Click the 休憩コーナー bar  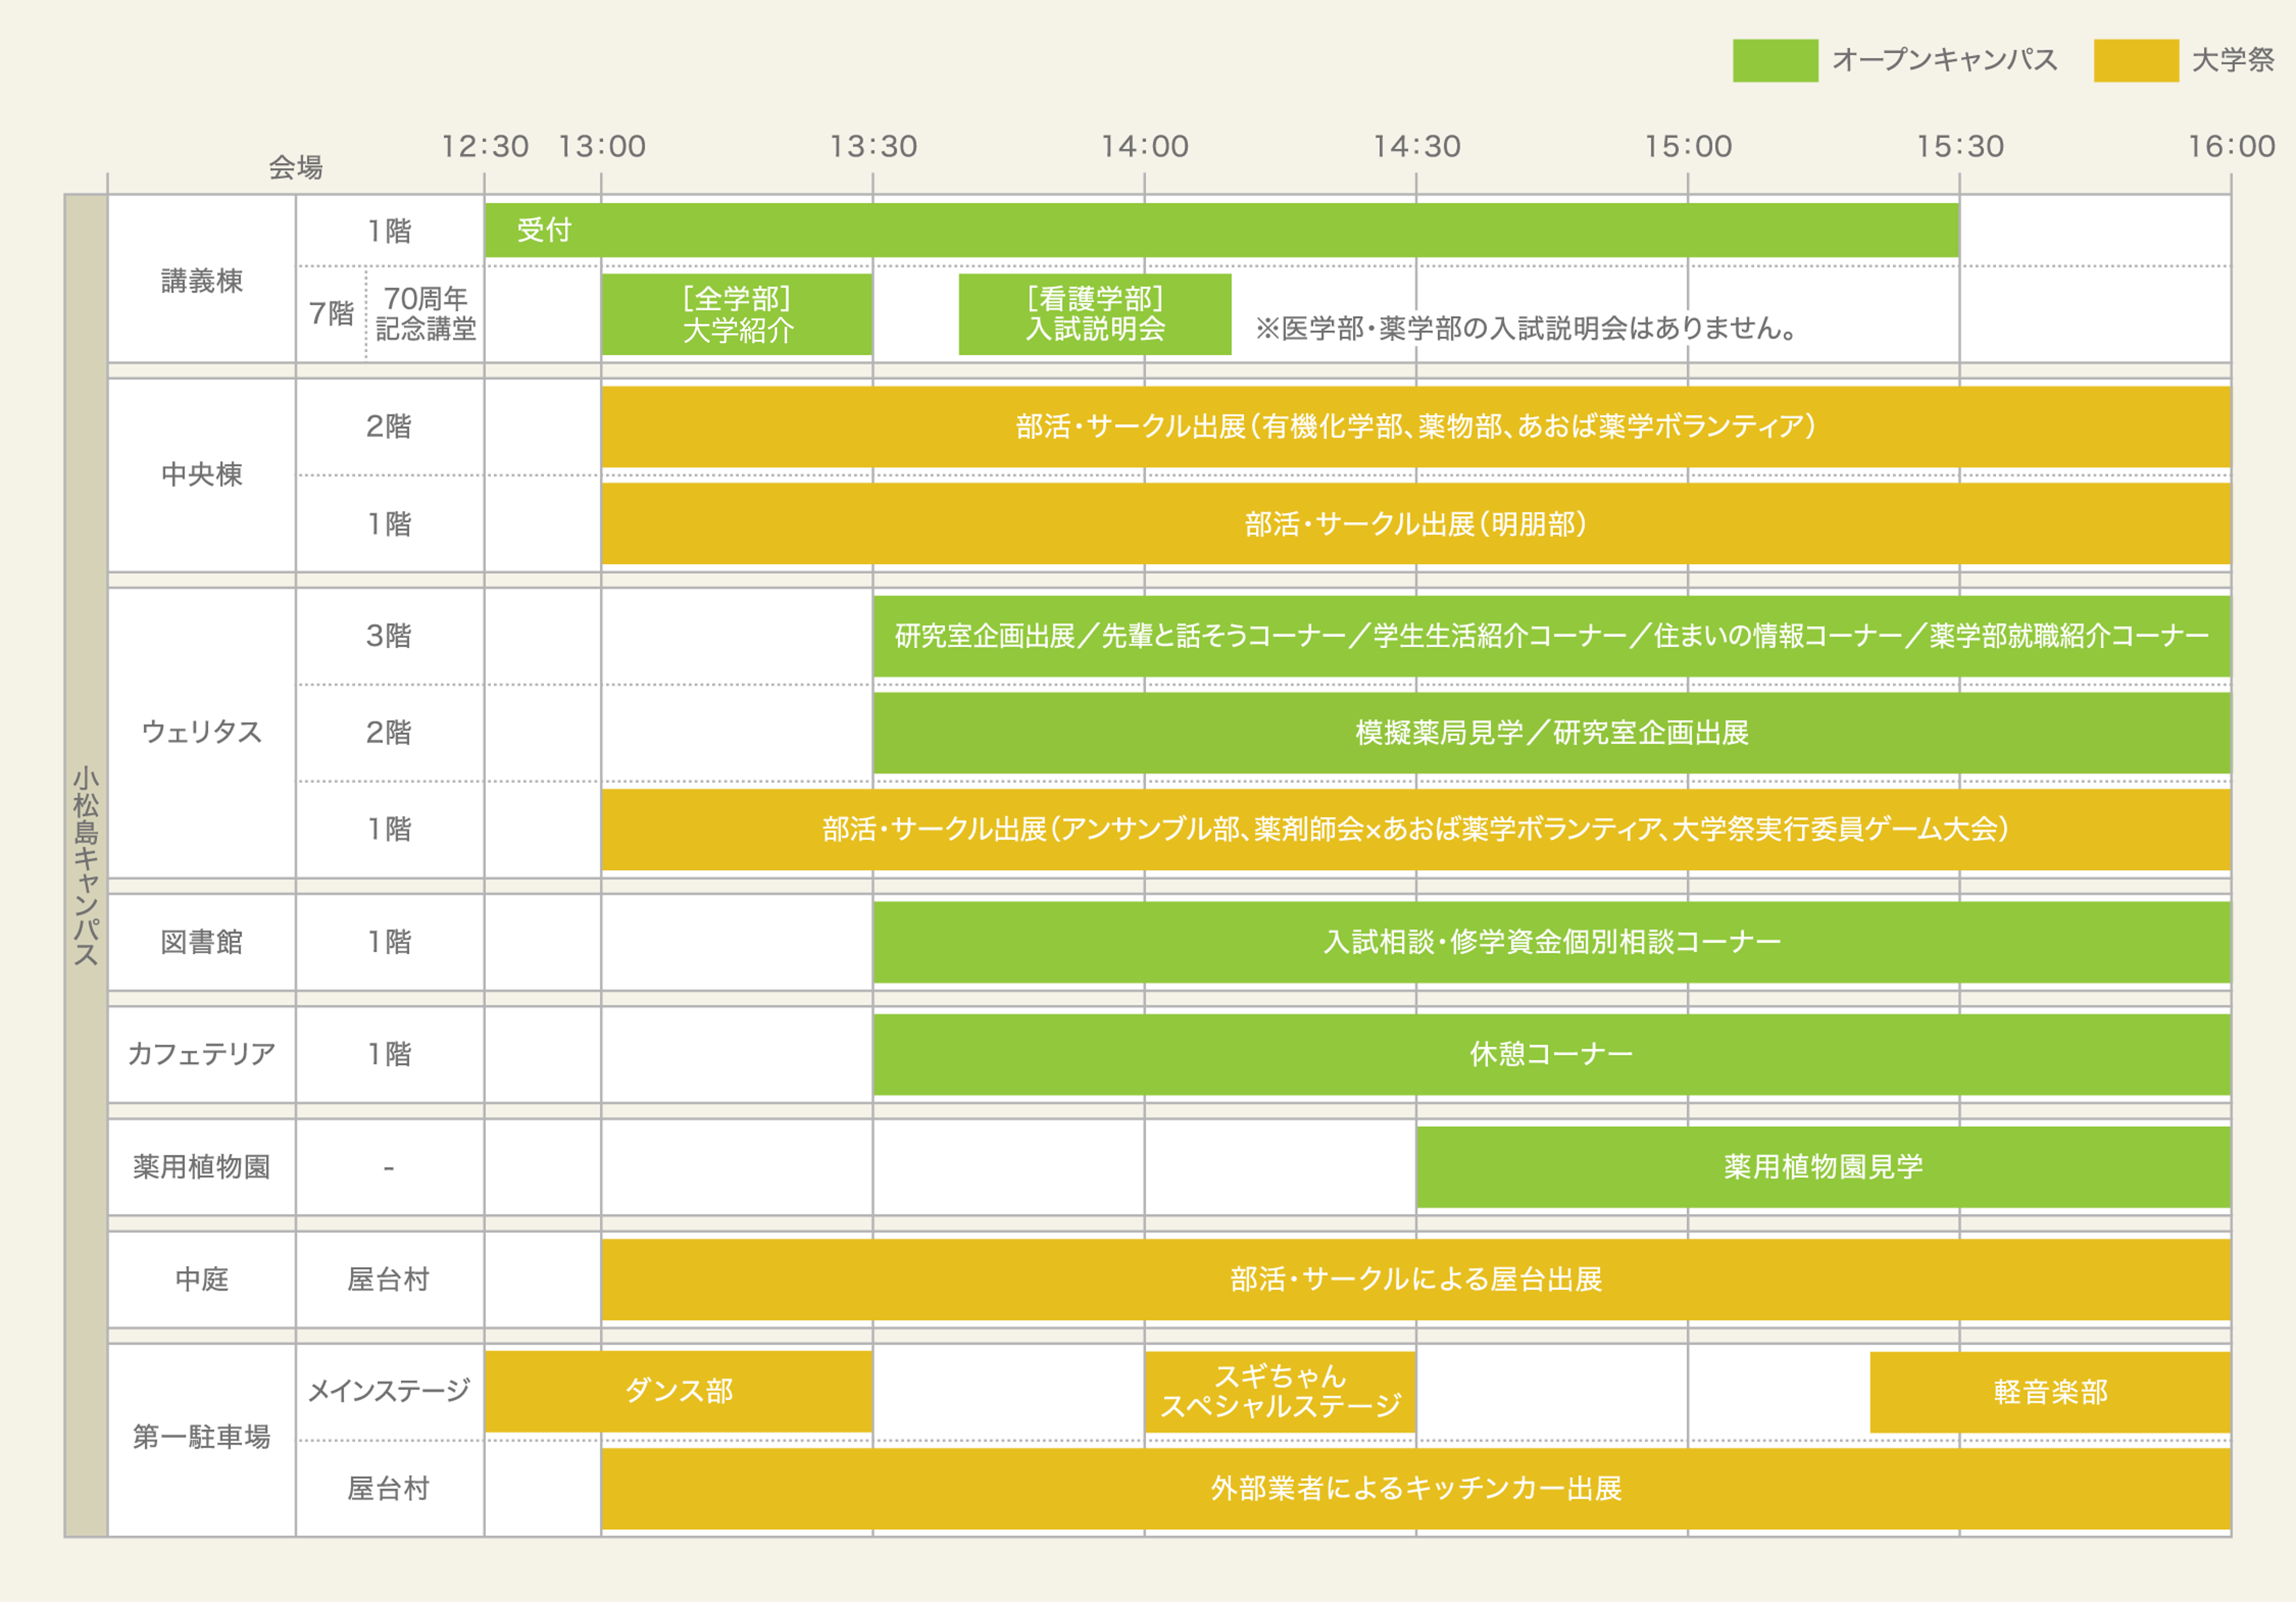[1552, 1054]
